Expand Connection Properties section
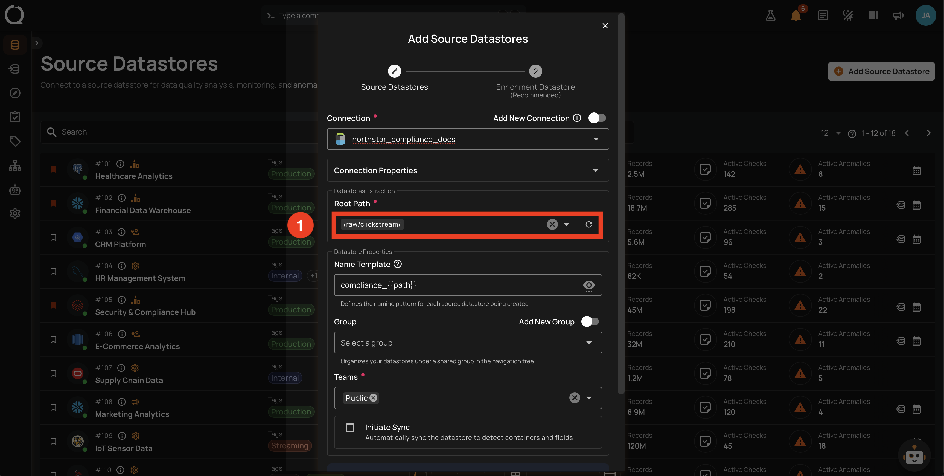The image size is (944, 476). coord(468,170)
